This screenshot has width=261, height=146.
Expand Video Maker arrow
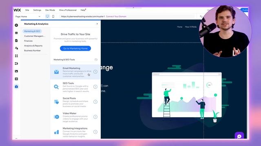[x=95, y=117]
